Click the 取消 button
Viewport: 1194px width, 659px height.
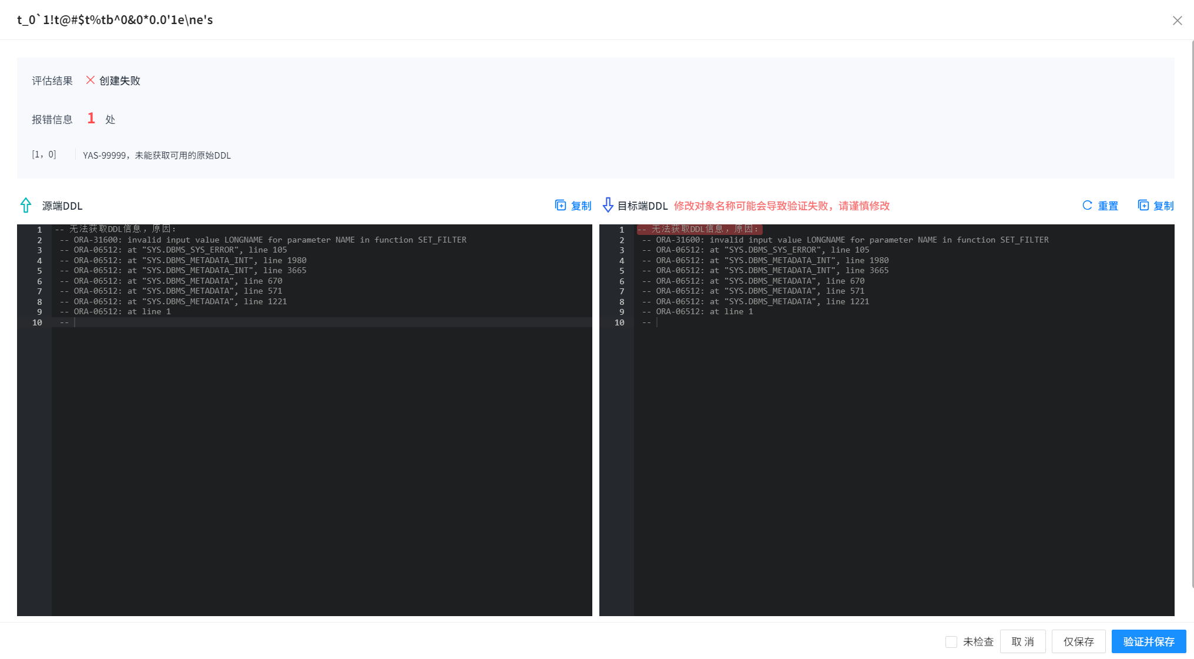[x=1022, y=641]
